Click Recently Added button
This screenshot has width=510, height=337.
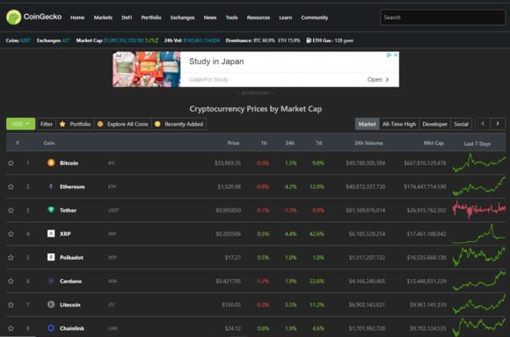click(x=178, y=124)
